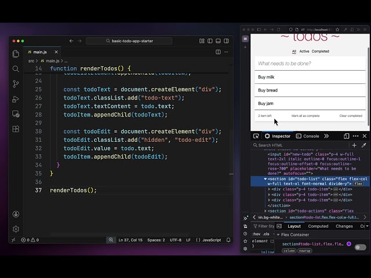Open the Search view in VS Code

pyautogui.click(x=16, y=69)
